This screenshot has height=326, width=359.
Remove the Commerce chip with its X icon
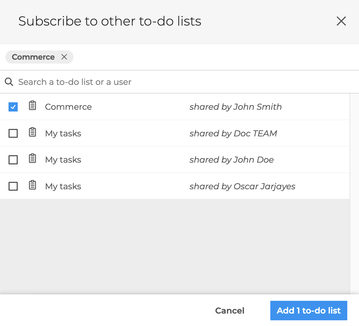point(64,57)
